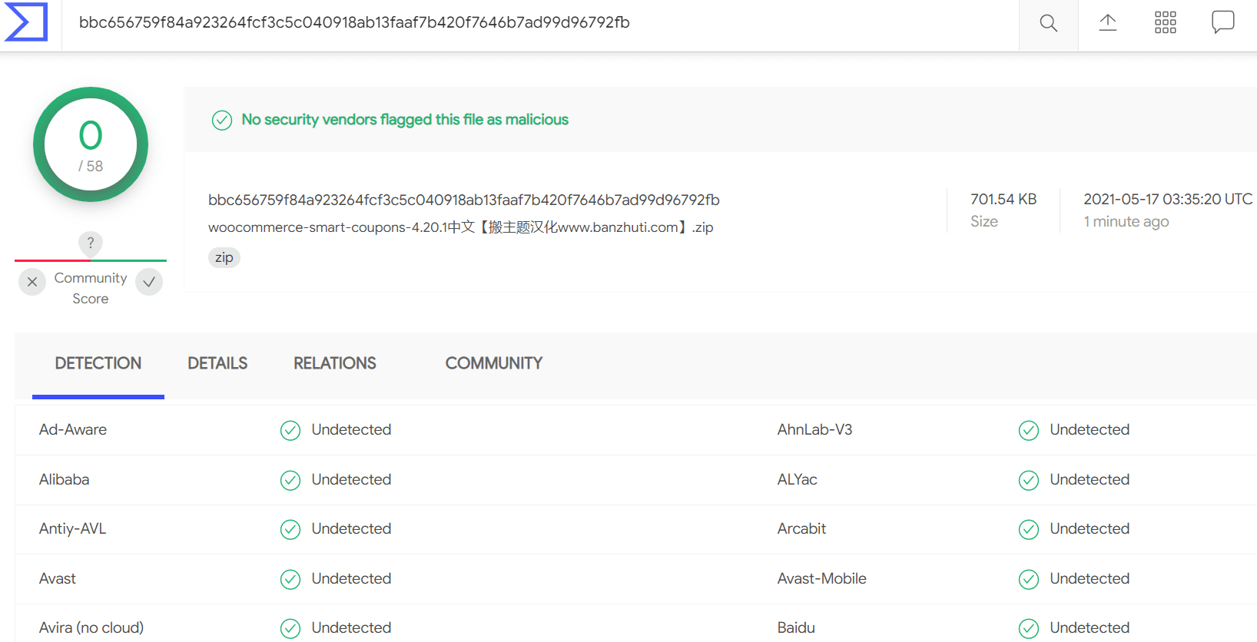Click the Alibaba vendor name
1257x642 pixels.
[x=65, y=479]
